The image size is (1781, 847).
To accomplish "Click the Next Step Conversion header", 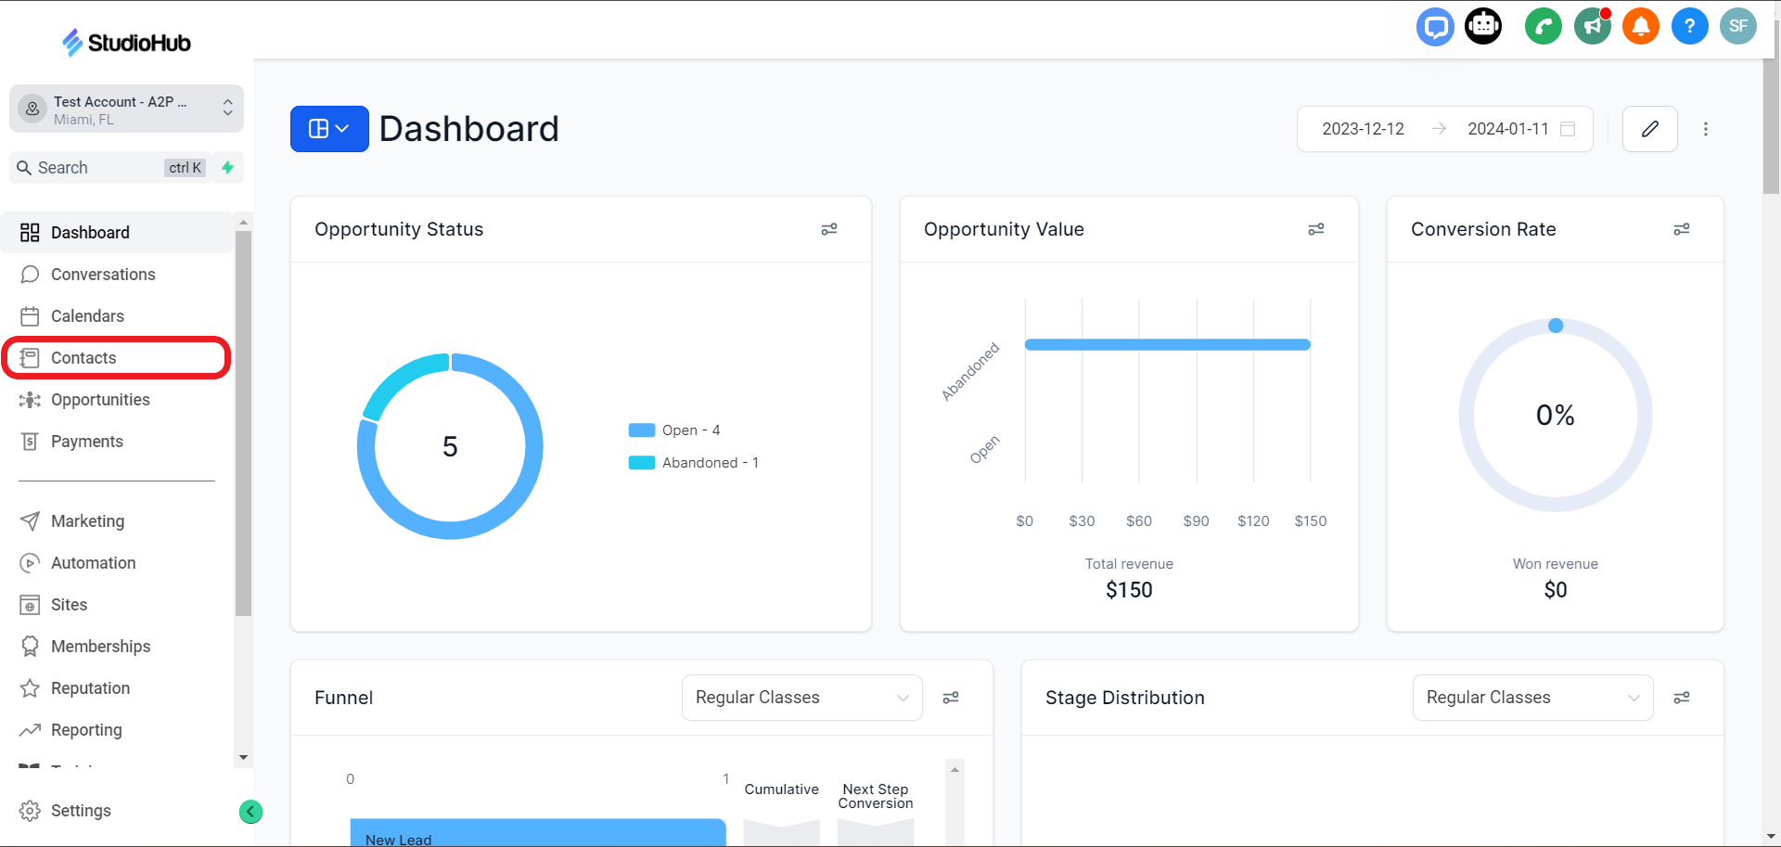I will (x=876, y=796).
